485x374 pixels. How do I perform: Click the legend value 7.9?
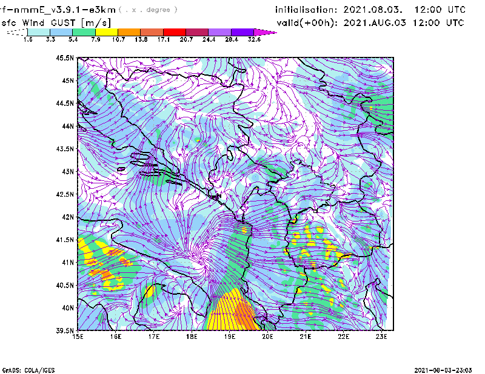tap(96, 39)
